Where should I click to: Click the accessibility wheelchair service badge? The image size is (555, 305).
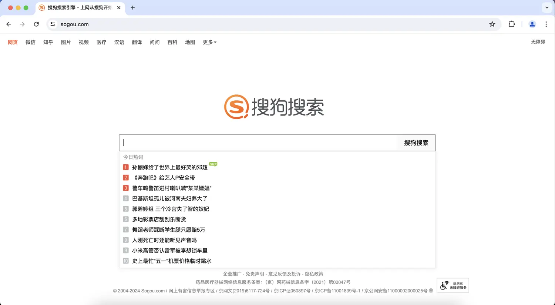[x=453, y=285]
